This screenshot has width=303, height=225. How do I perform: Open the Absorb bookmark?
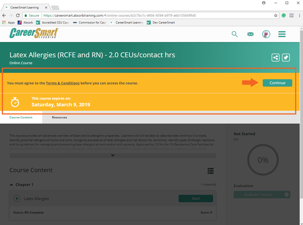point(25,22)
